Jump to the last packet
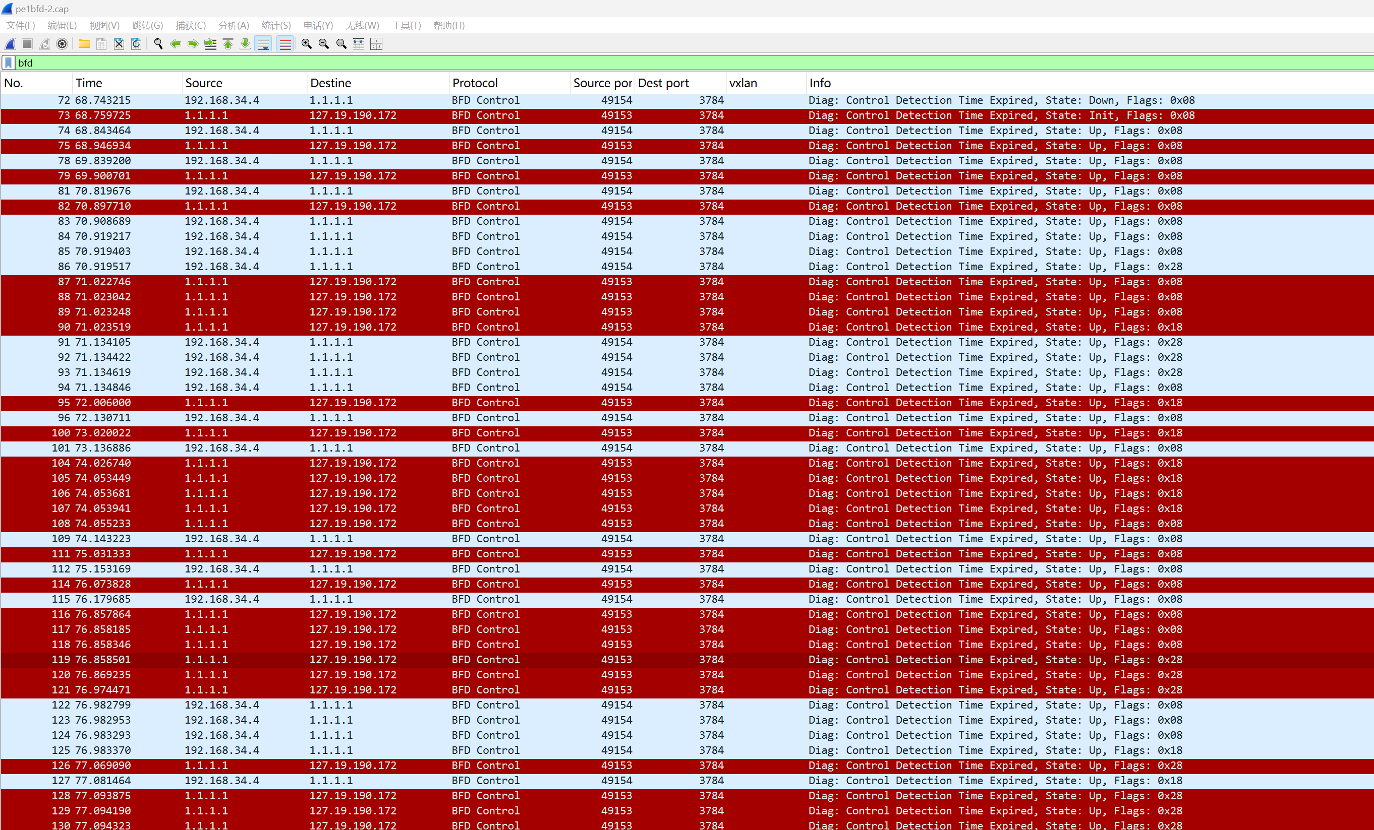Screen dimensions: 1374x830 pyautogui.click(x=245, y=44)
